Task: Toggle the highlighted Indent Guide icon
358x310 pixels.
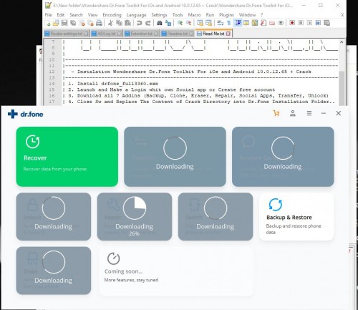Action: (238, 23)
